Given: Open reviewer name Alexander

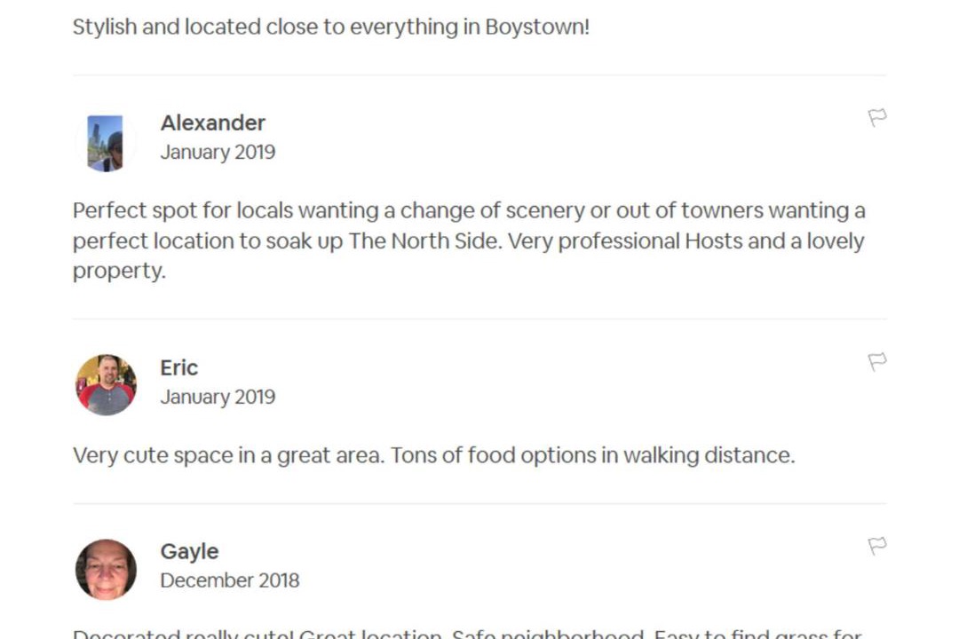Looking at the screenshot, I should [212, 122].
